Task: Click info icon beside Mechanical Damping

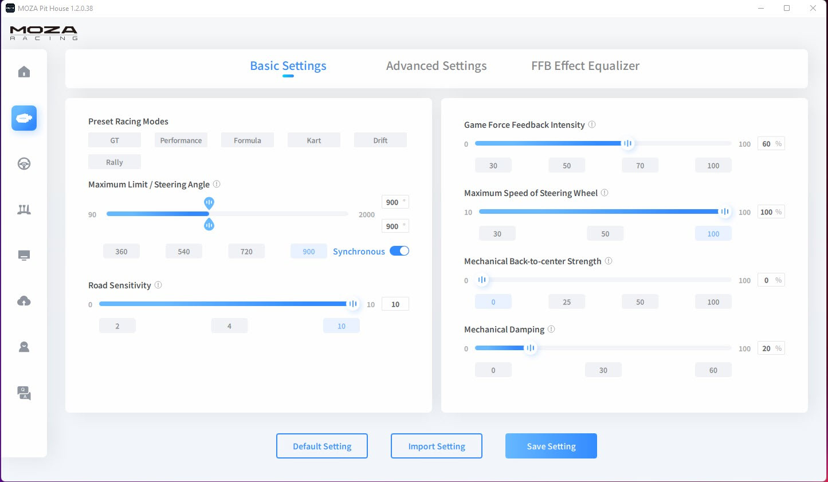Action: click(551, 329)
